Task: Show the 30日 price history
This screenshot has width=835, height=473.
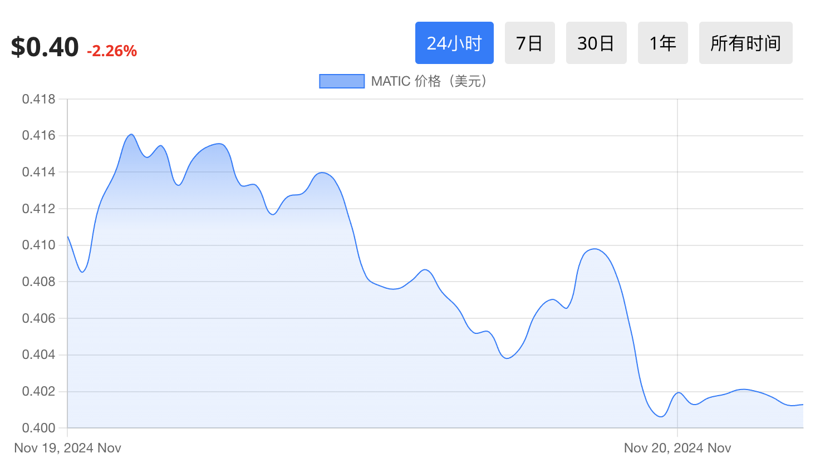Action: coord(596,43)
